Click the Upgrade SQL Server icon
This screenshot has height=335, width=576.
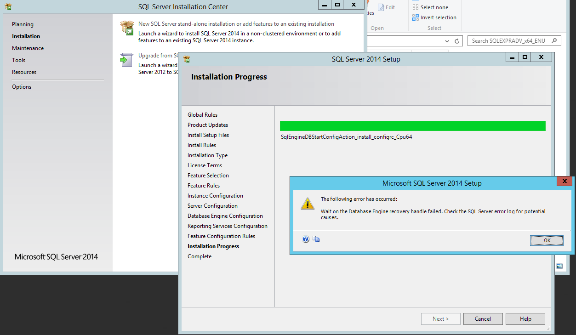click(127, 60)
